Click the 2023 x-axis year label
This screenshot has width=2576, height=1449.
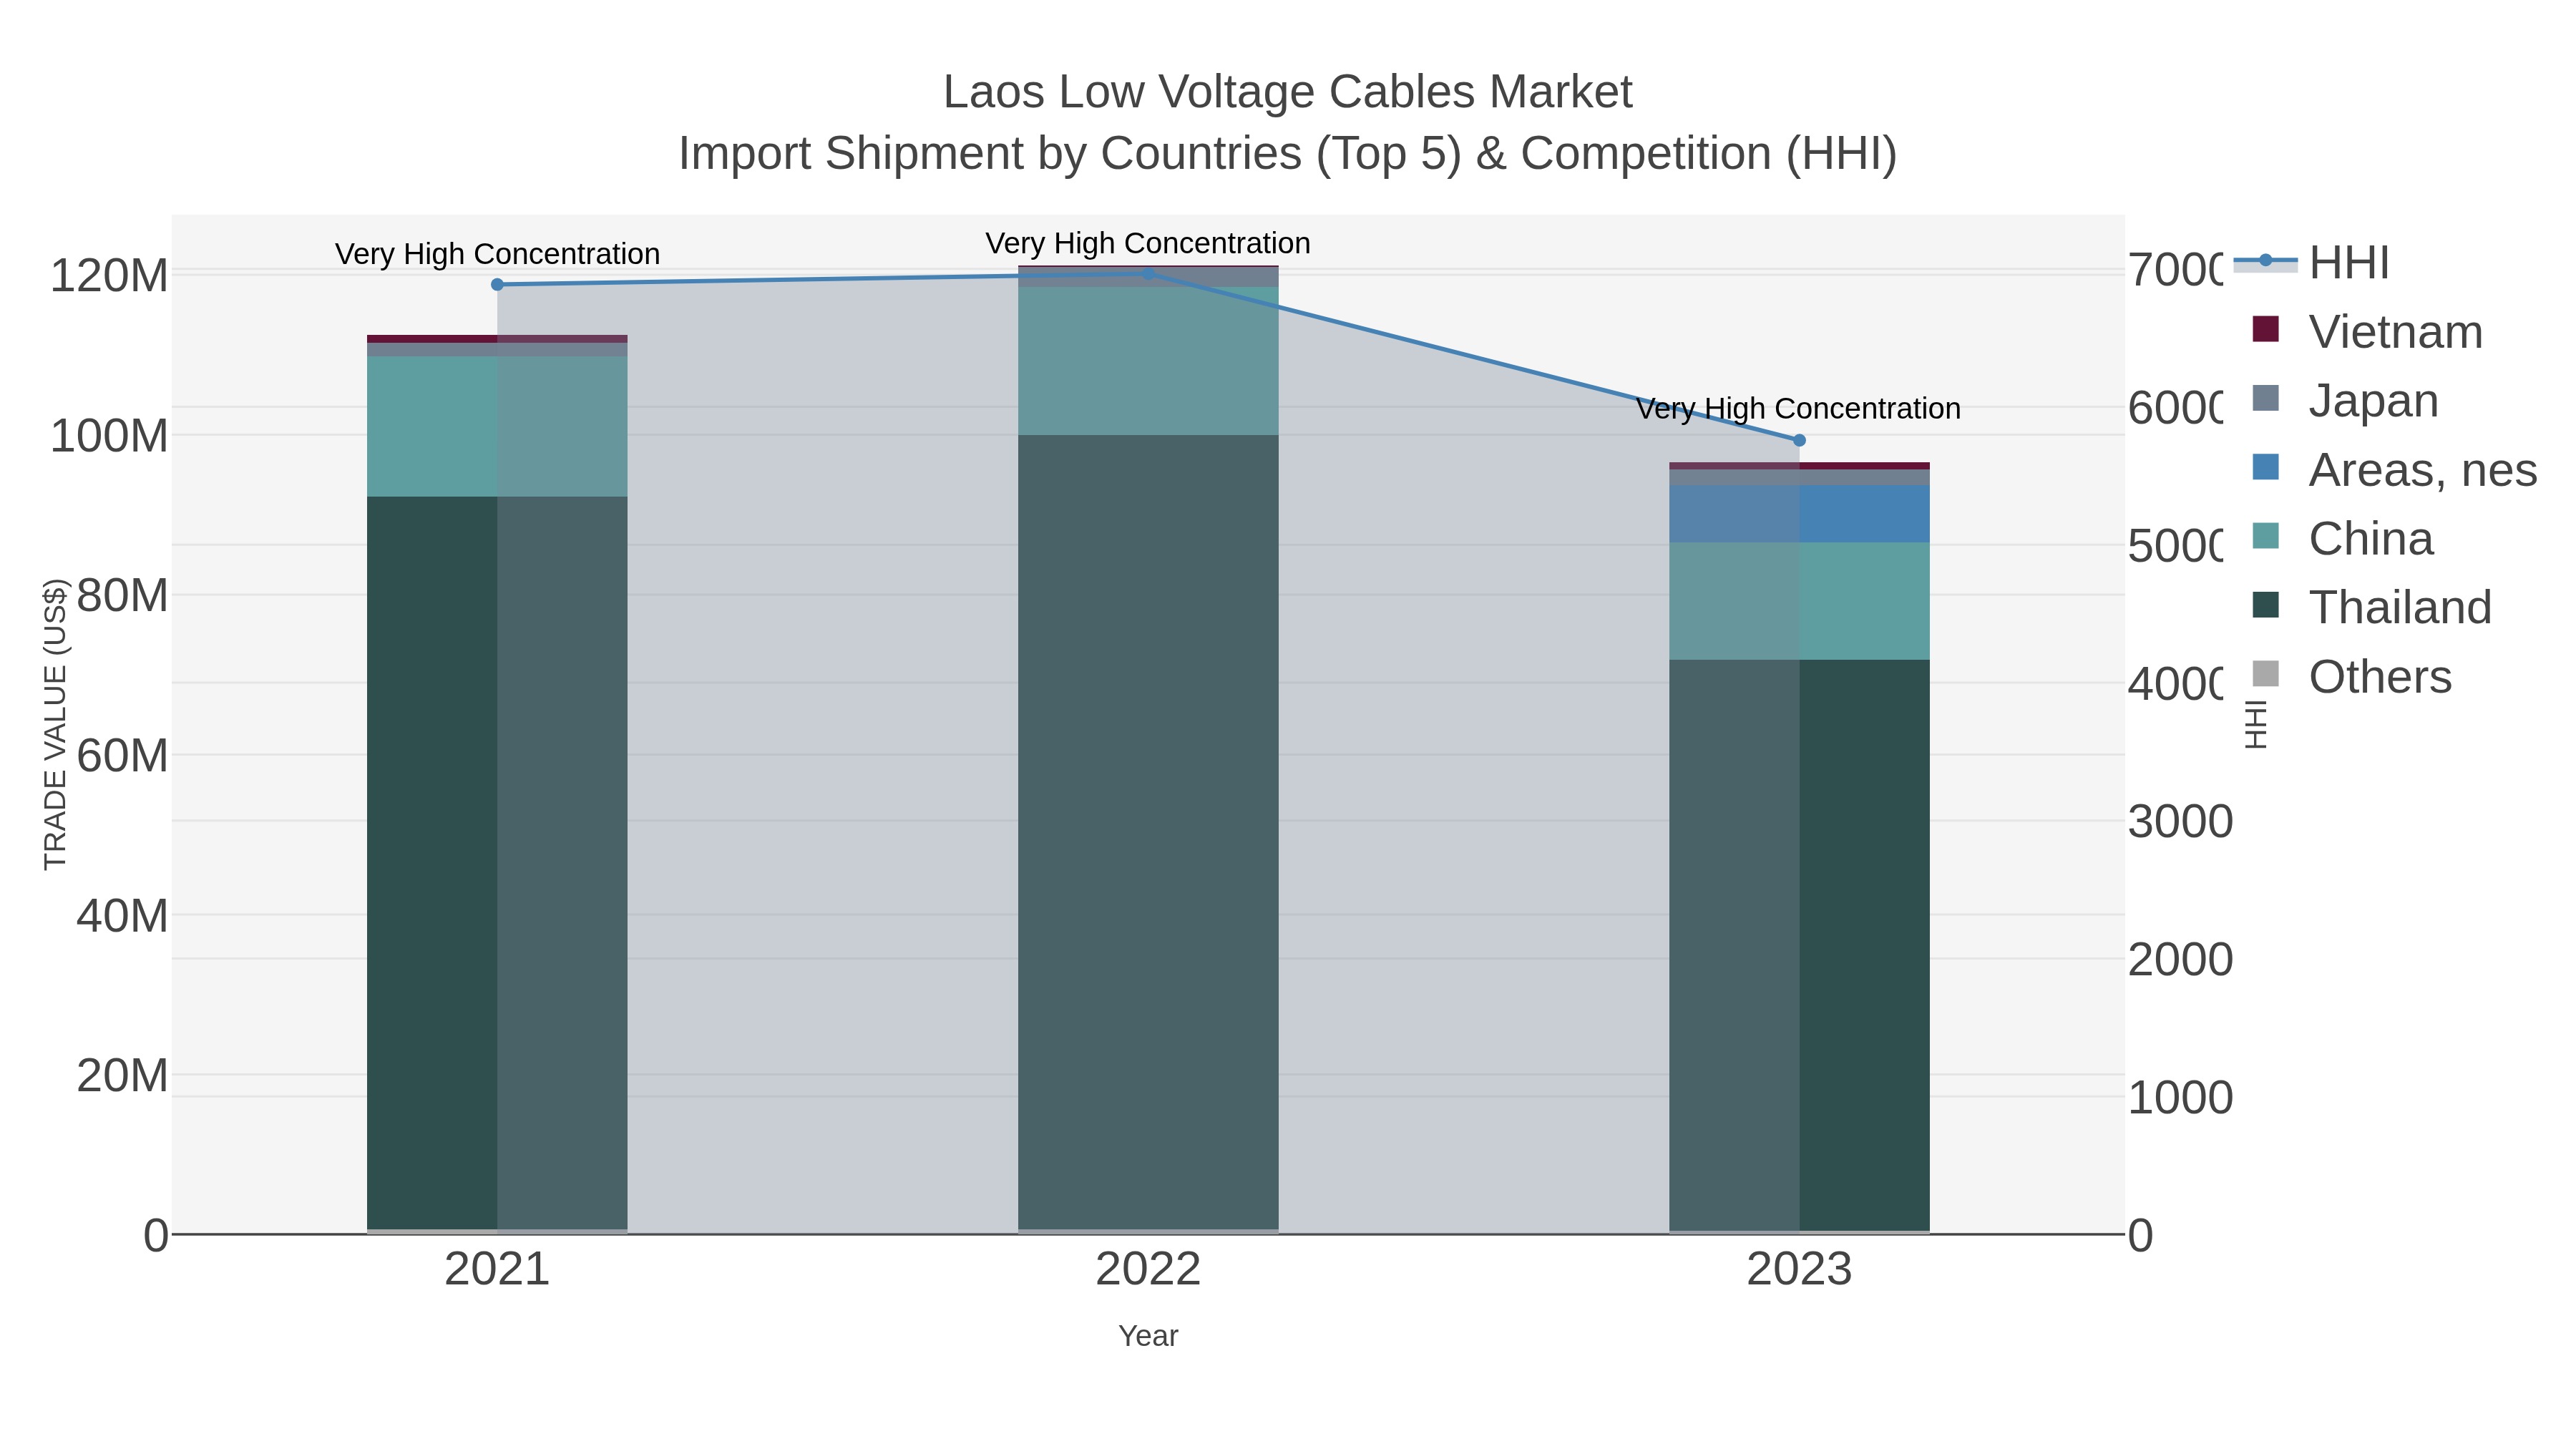(1799, 1270)
